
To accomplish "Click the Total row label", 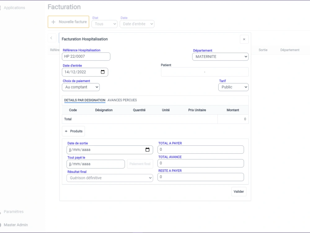I will 68,119.
